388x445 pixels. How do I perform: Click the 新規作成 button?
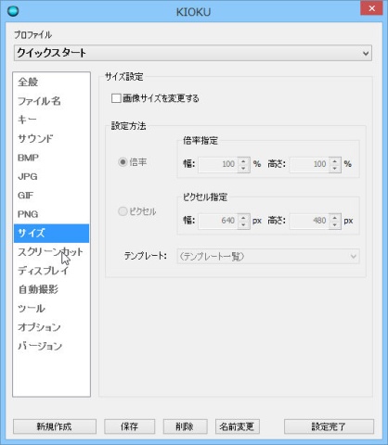point(55,426)
